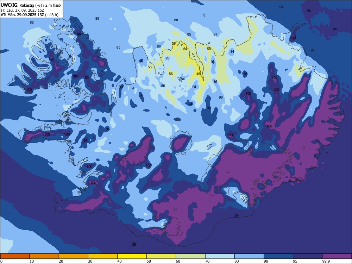
Task: Click the navy 95–99.9 legend swatch
Action: (x=308, y=256)
